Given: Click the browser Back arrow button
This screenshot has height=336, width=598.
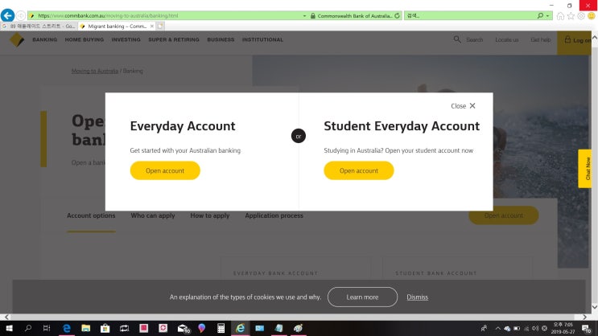Looking at the screenshot, I should [7, 15].
